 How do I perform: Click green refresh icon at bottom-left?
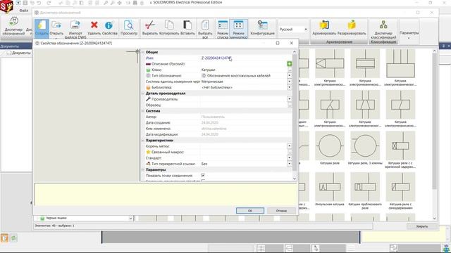tap(13, 238)
